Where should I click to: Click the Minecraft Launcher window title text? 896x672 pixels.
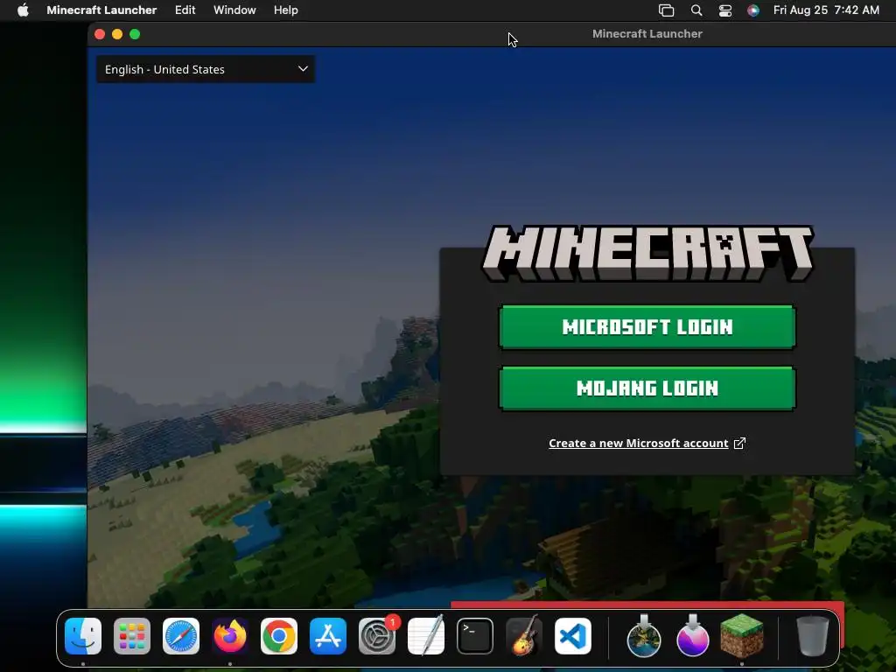tap(647, 34)
